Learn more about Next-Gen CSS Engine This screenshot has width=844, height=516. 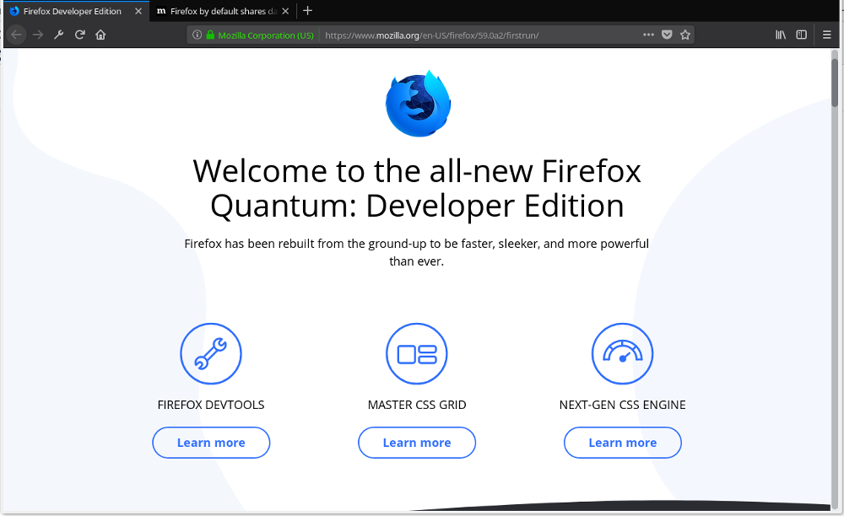click(x=623, y=443)
